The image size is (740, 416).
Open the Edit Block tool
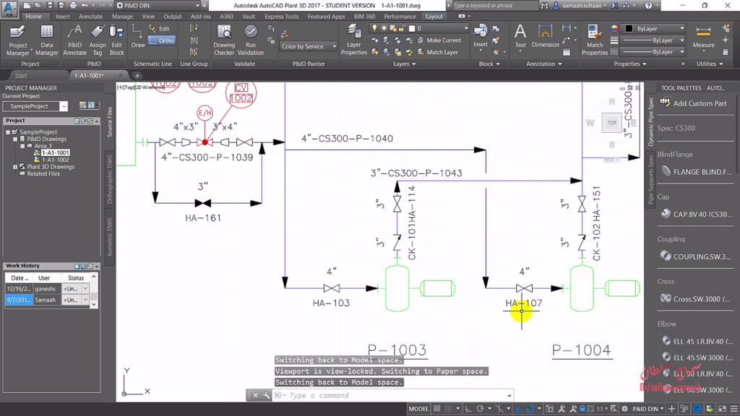pos(116,40)
